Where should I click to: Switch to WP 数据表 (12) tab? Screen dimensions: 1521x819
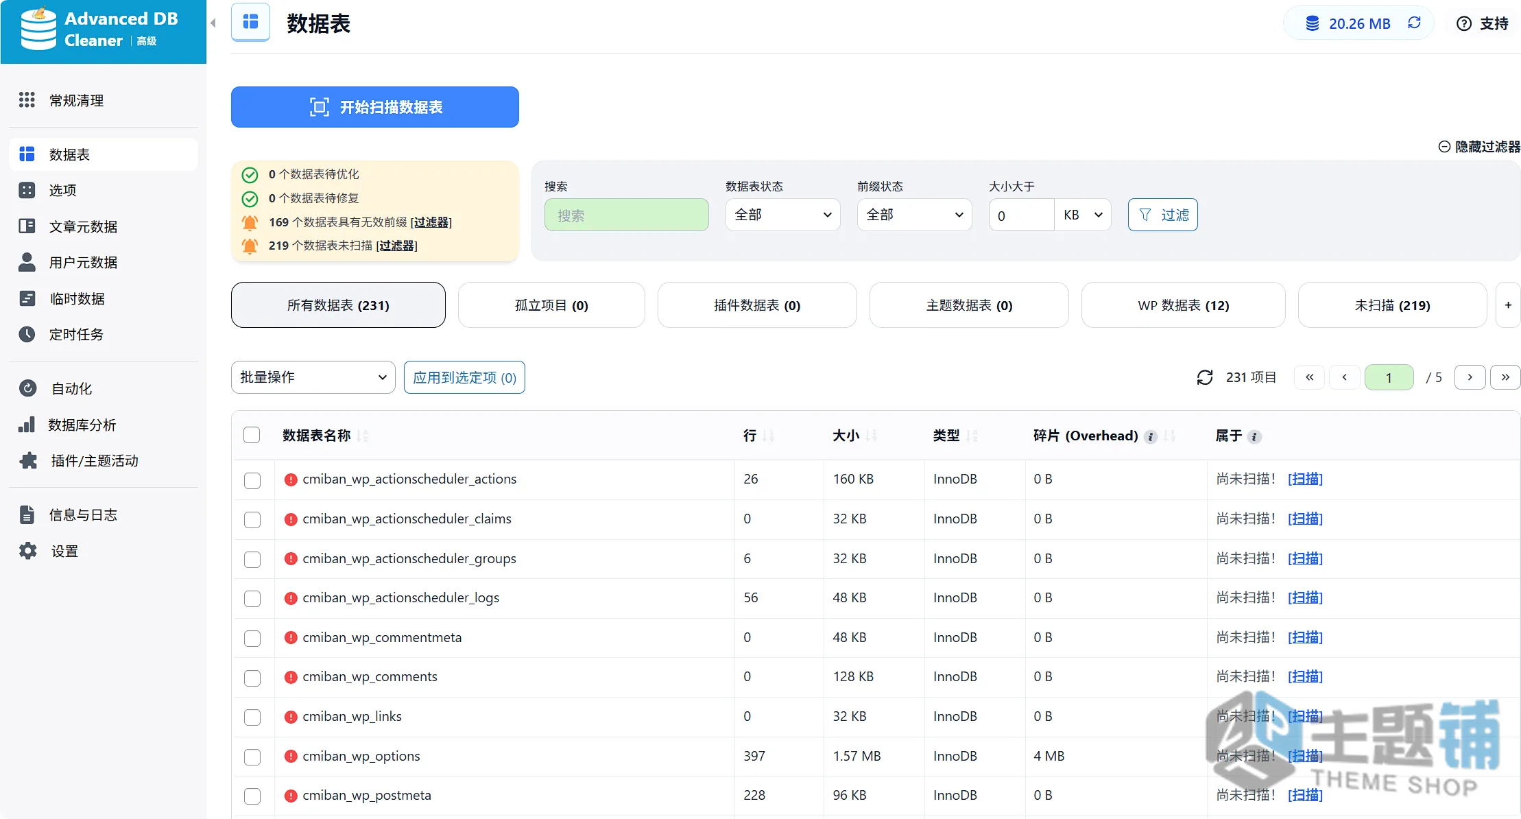pyautogui.click(x=1184, y=305)
